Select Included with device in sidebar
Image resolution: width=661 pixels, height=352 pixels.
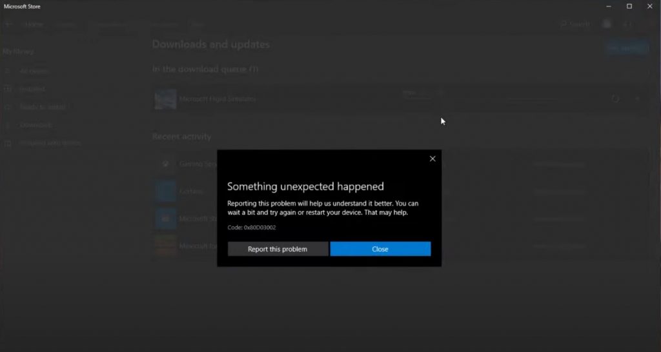(50, 143)
